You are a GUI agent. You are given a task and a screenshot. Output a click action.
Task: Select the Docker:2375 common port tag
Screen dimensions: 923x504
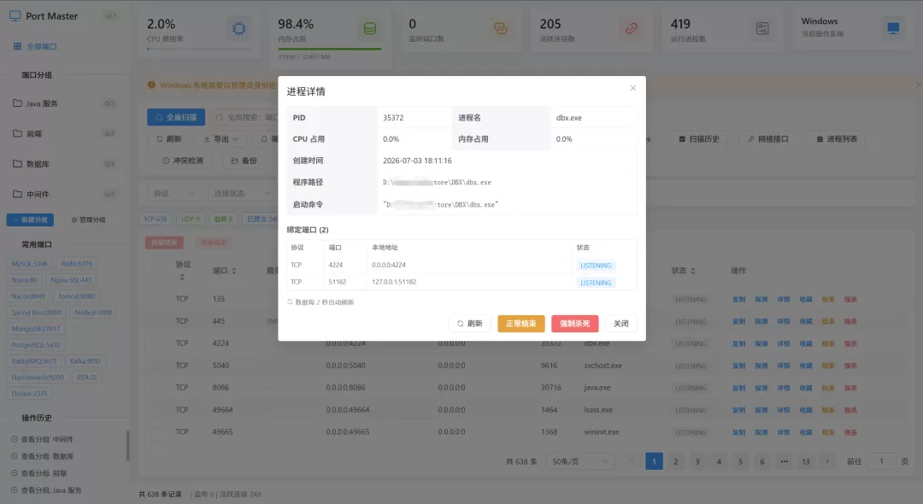[29, 394]
